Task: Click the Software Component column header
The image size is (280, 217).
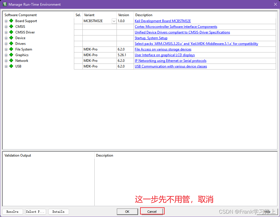Action: tap(20, 15)
